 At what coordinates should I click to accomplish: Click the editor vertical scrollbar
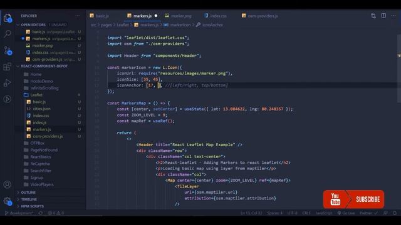pyautogui.click(x=399, y=69)
